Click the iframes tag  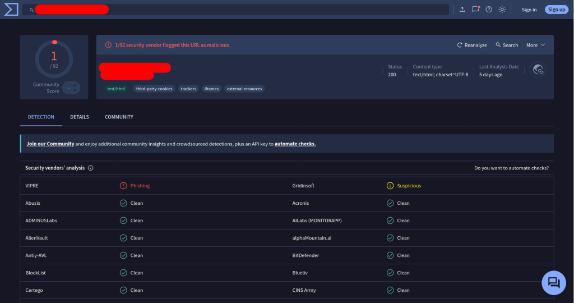[x=211, y=89]
